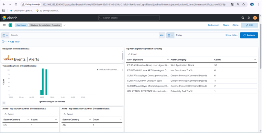The image size is (267, 134).
Task: Toggle the KQL query language switch
Action: coord(162,35)
